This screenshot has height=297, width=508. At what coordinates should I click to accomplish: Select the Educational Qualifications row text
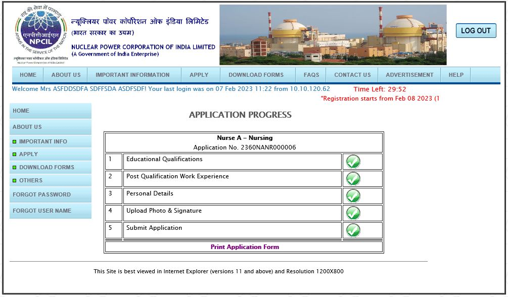164,159
